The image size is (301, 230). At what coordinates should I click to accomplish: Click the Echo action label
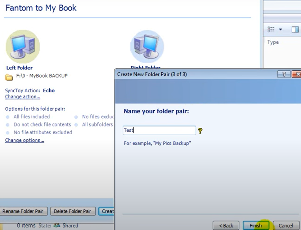coord(49,91)
